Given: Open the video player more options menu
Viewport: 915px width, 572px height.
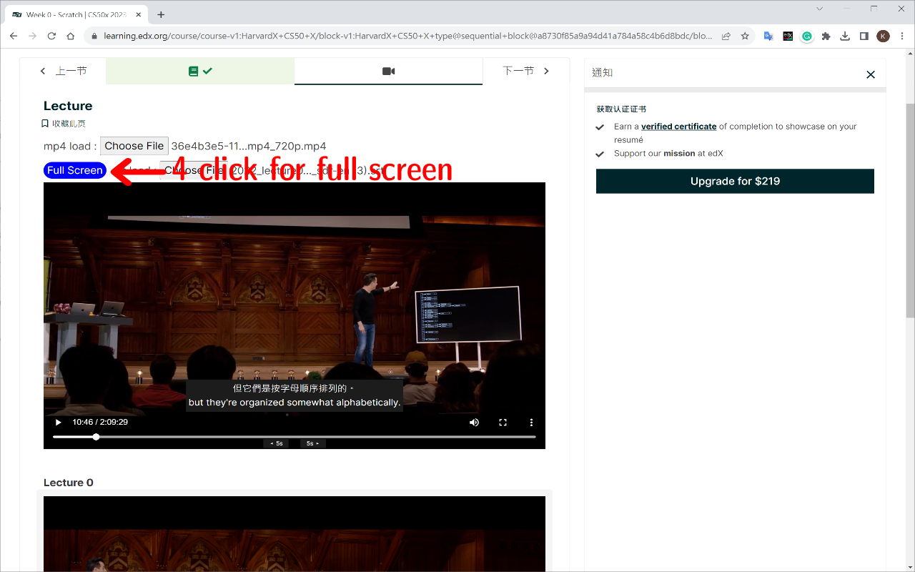Looking at the screenshot, I should point(531,423).
